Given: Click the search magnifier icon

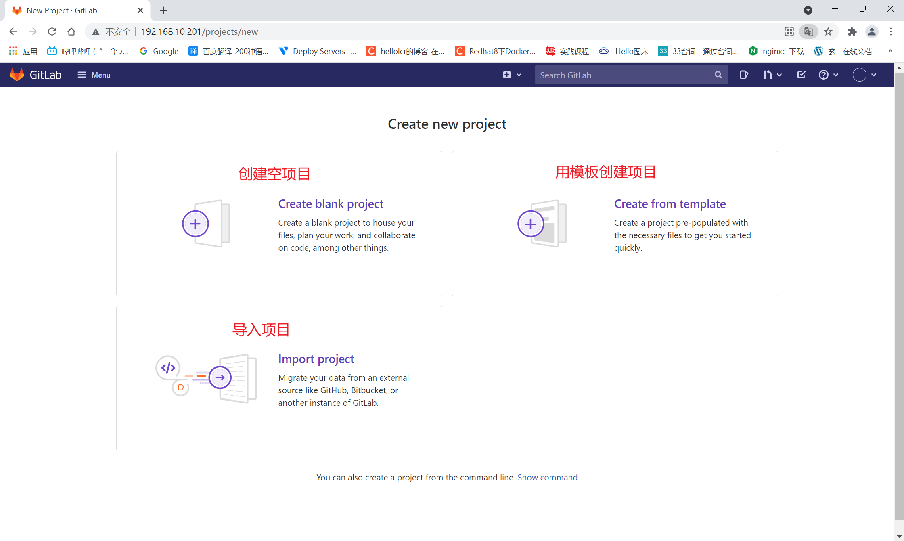Looking at the screenshot, I should point(718,75).
